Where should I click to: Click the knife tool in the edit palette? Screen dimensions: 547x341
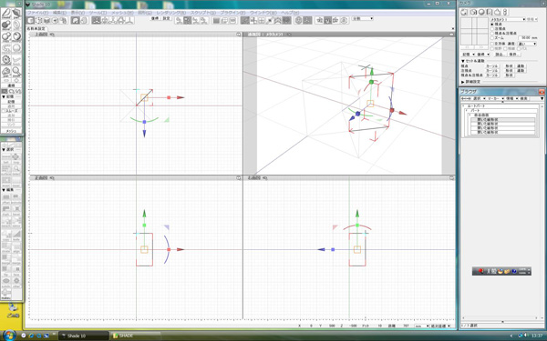(x=16, y=236)
